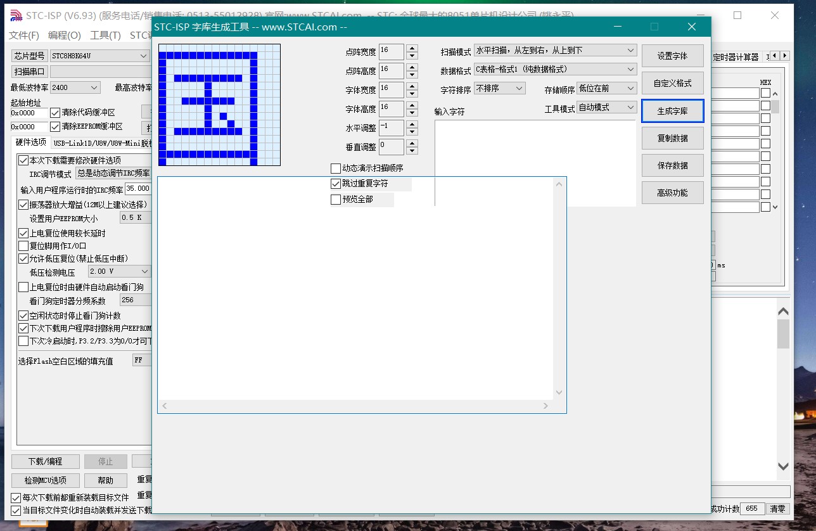
Task: Increase 字体宽度 with the up spinner arrow
Action: pyautogui.click(x=412, y=86)
